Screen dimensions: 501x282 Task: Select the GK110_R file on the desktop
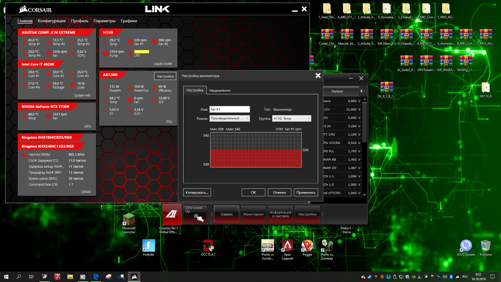pyautogui.click(x=486, y=90)
